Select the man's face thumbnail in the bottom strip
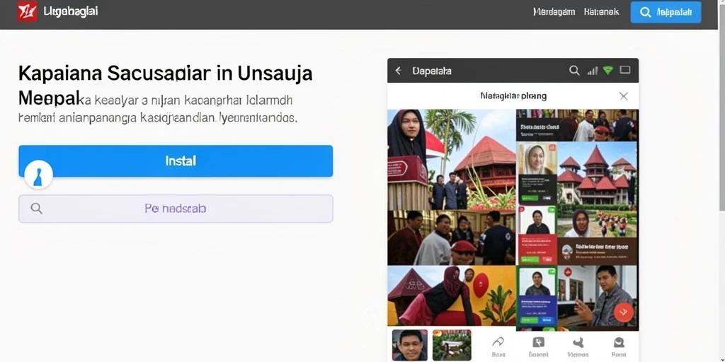Image resolution: width=725 pixels, height=362 pixels. (x=410, y=345)
